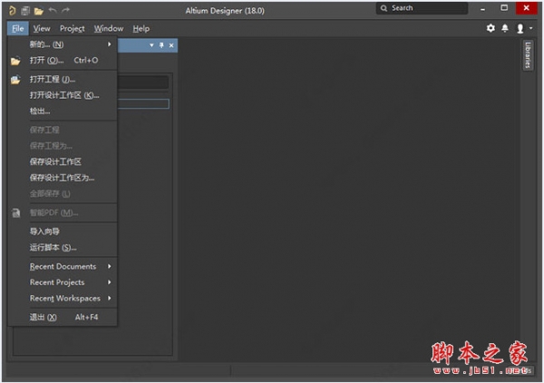
Task: Click the user account icon
Action: 520,28
